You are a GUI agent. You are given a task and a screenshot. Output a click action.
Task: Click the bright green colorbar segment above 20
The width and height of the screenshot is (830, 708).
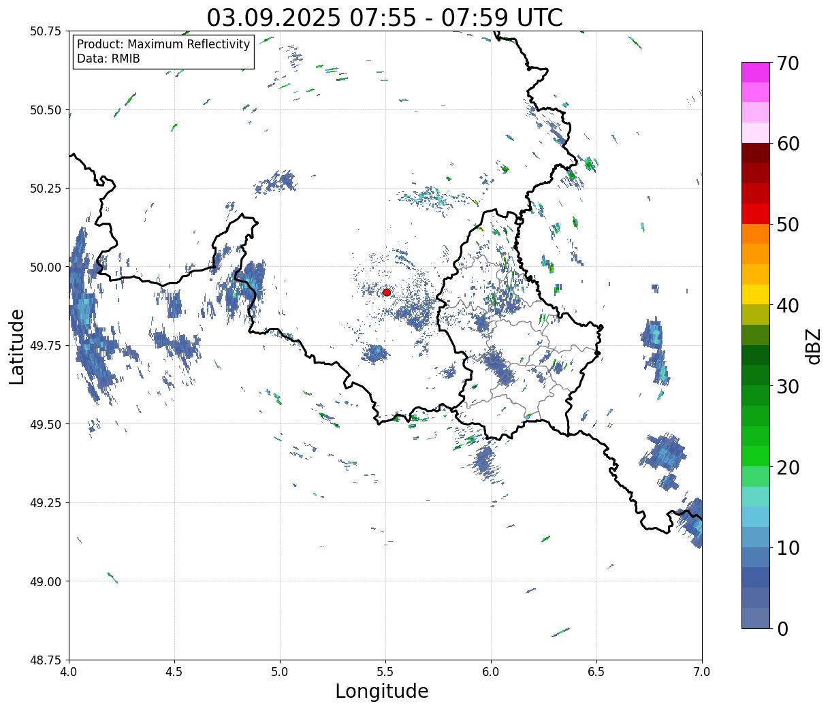pos(756,456)
